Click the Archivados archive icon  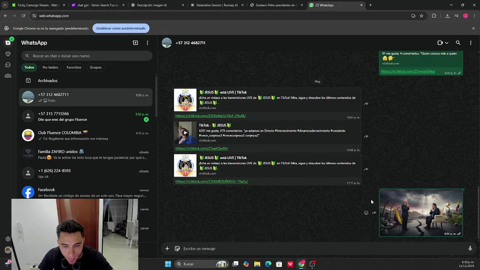(28, 81)
